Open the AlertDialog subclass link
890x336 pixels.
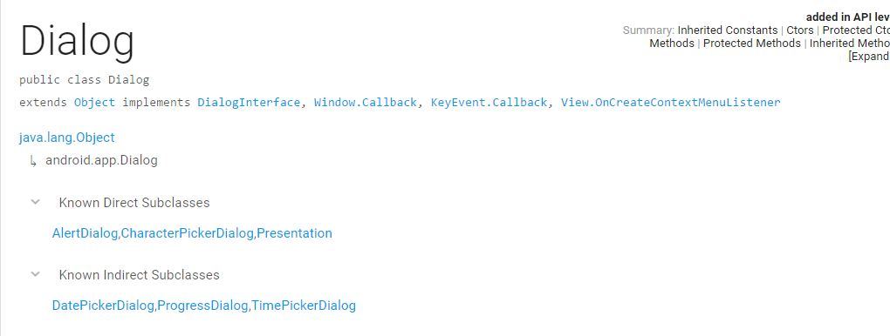tap(85, 233)
